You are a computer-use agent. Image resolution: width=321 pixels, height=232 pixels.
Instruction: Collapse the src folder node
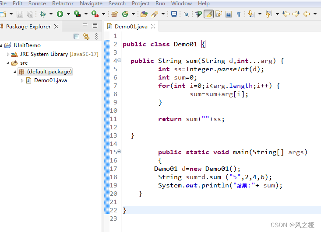[x=8, y=63]
